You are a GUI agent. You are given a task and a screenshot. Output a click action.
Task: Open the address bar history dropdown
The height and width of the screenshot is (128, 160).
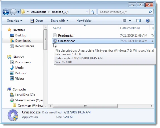[x=87, y=12]
